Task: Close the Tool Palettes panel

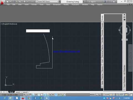Action: pyautogui.click(x=124, y=15)
